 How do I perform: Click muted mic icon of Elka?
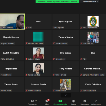(81, 59)
